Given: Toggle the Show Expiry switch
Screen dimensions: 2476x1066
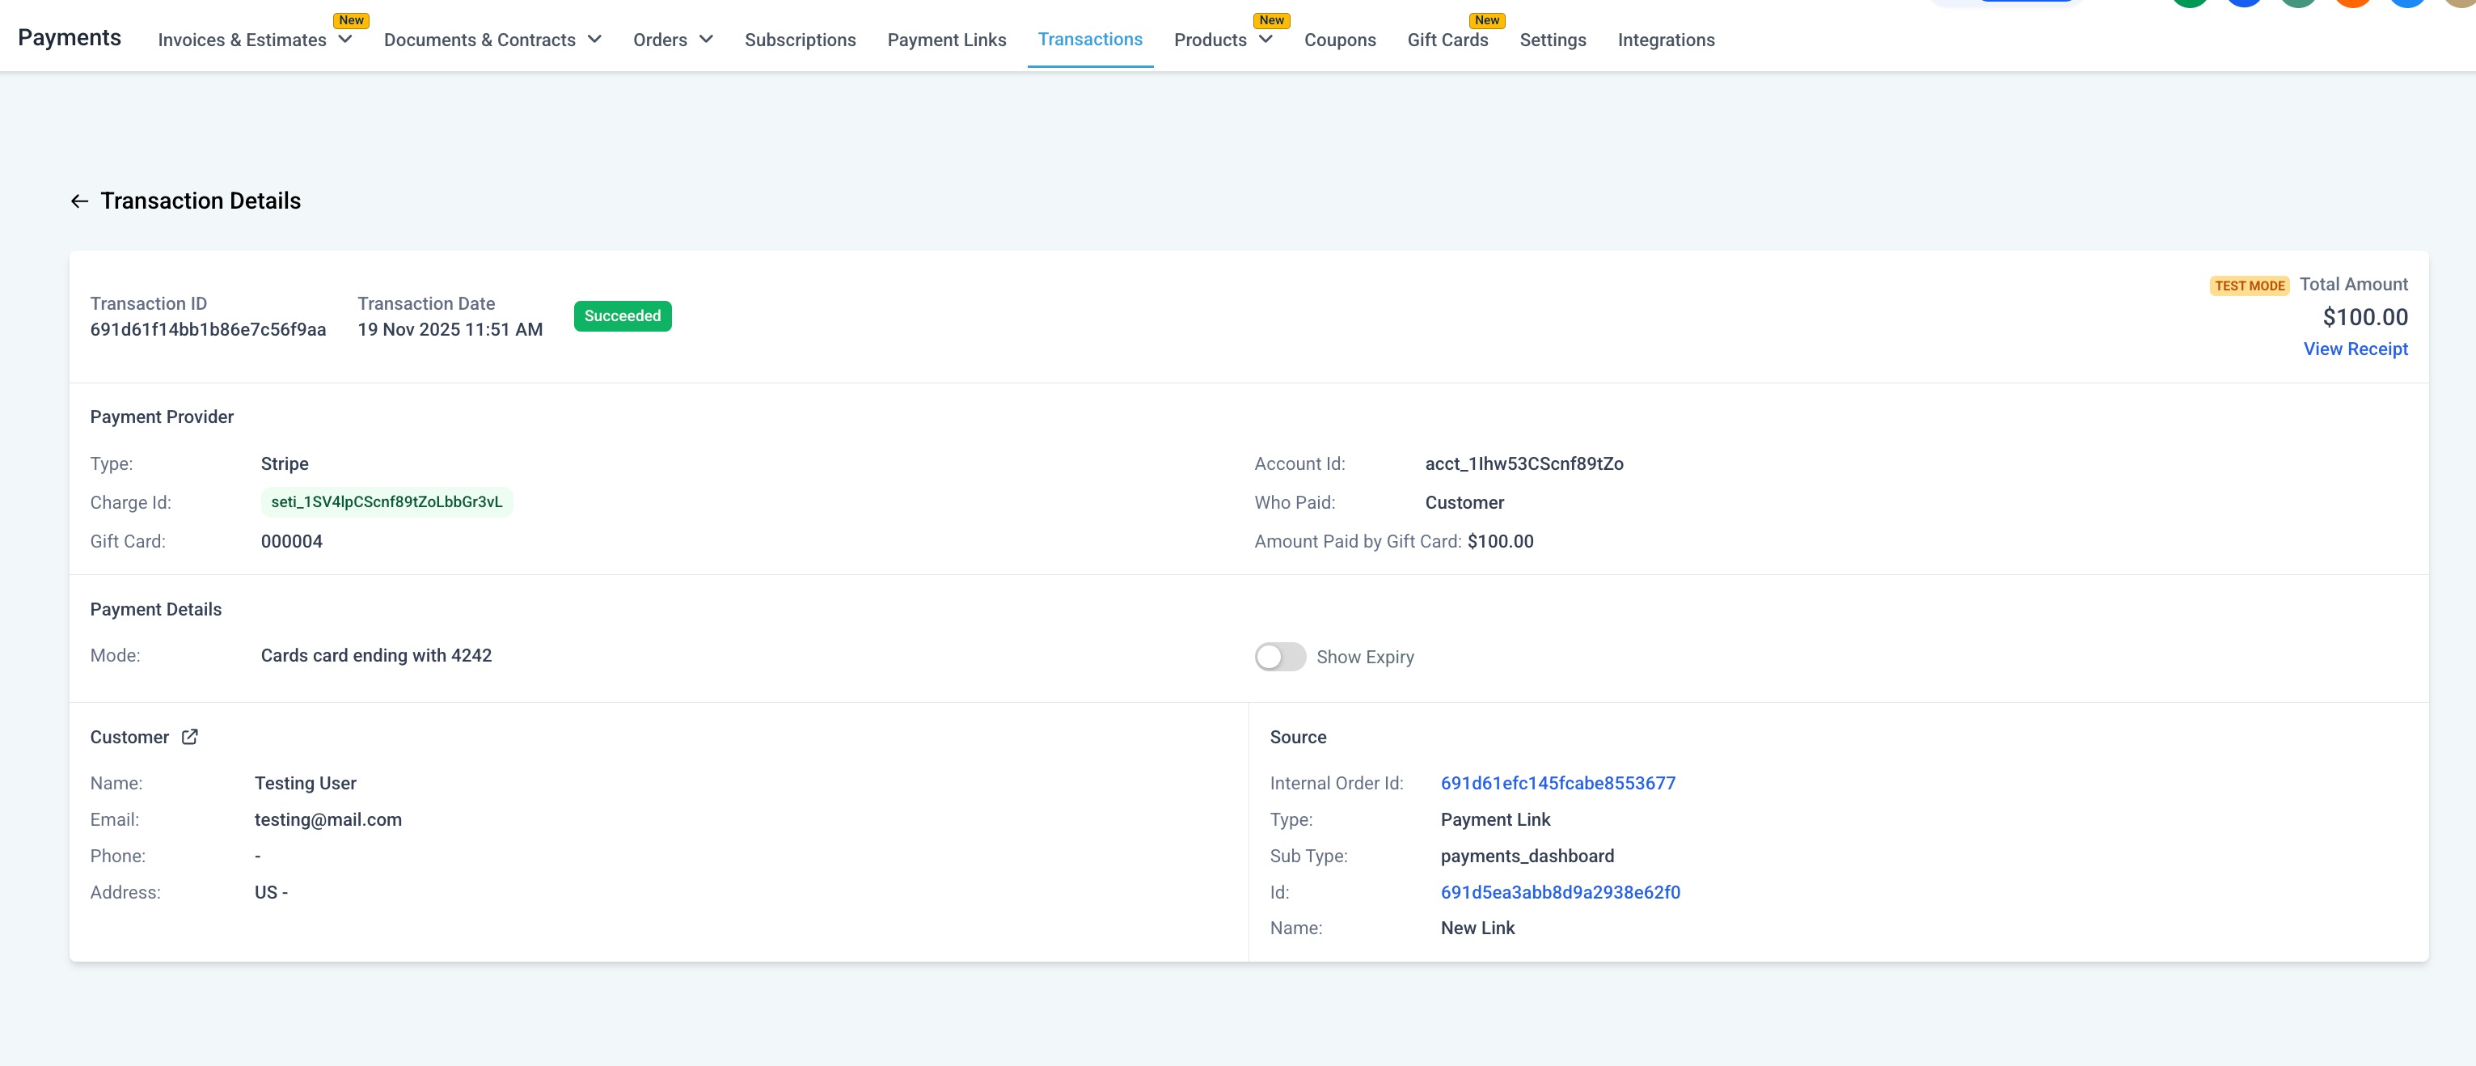Looking at the screenshot, I should tap(1279, 657).
